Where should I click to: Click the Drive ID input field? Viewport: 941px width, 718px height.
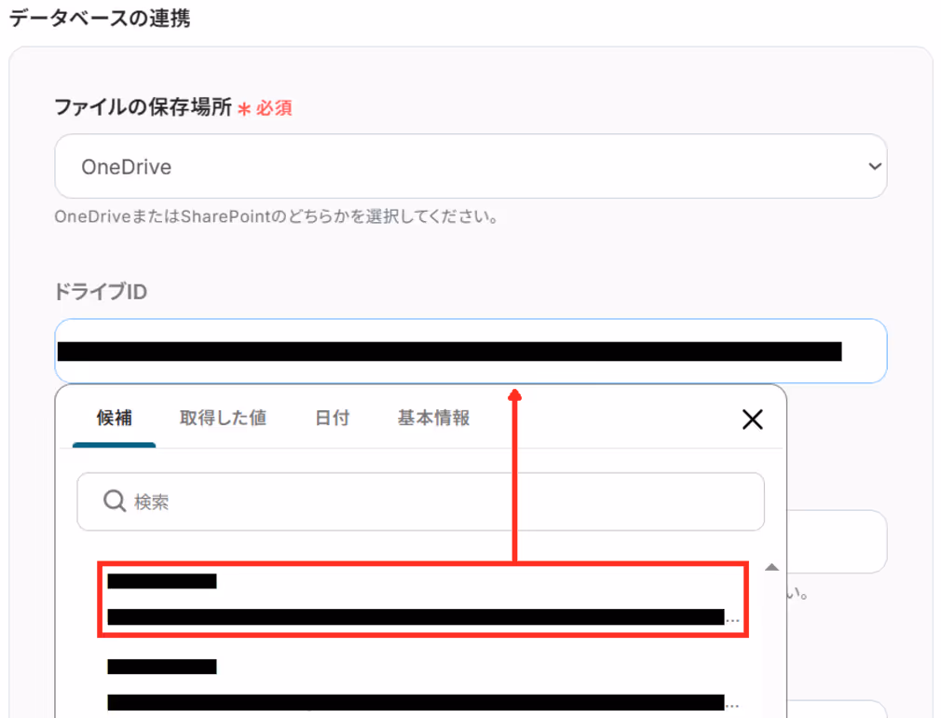pyautogui.click(x=470, y=351)
